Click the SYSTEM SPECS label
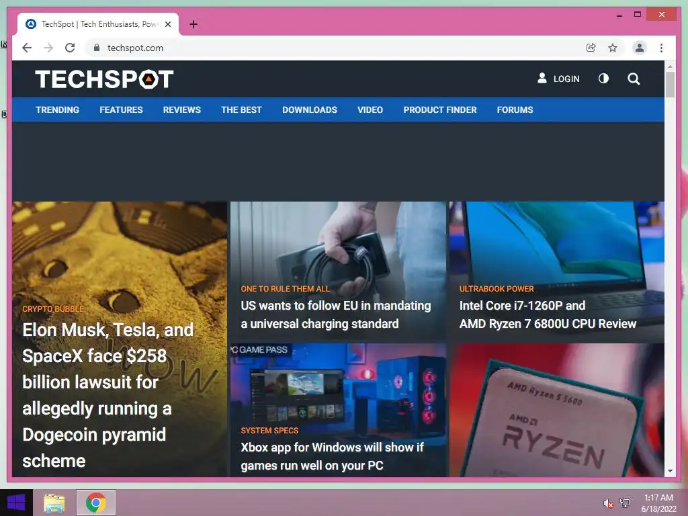 [x=269, y=431]
